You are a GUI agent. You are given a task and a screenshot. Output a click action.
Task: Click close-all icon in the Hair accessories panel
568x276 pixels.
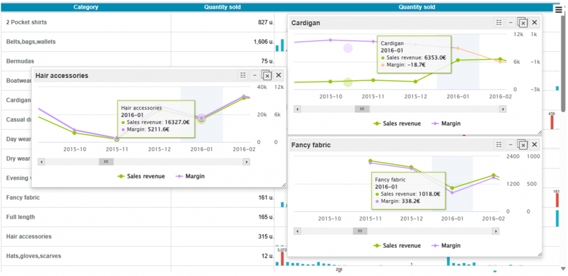click(266, 75)
